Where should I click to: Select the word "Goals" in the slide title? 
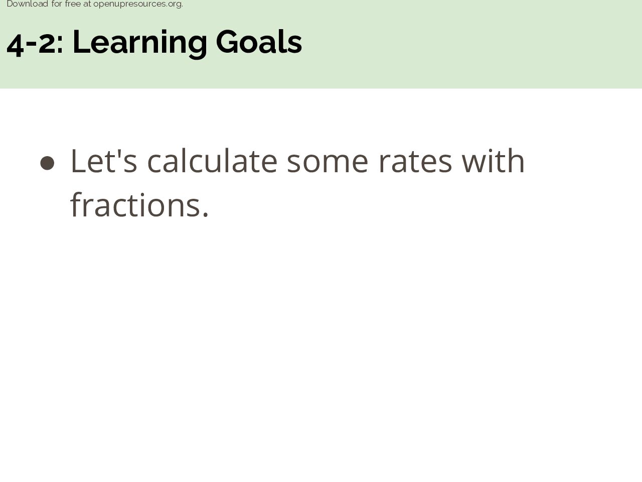pyautogui.click(x=259, y=42)
